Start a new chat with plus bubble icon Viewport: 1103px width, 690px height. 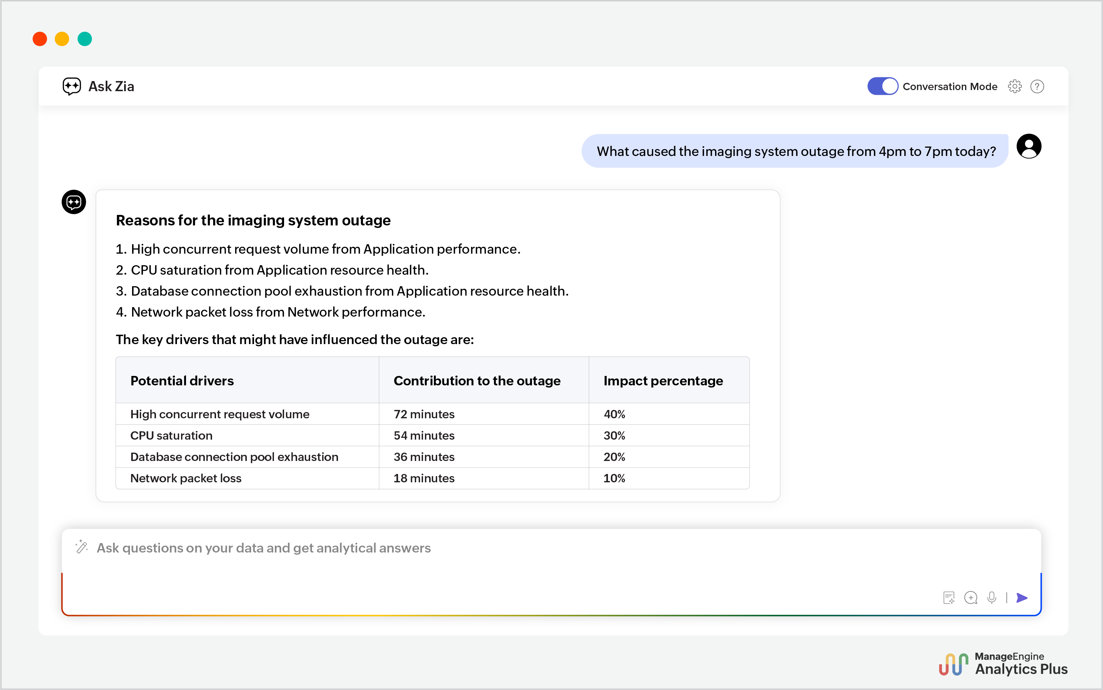(x=971, y=597)
